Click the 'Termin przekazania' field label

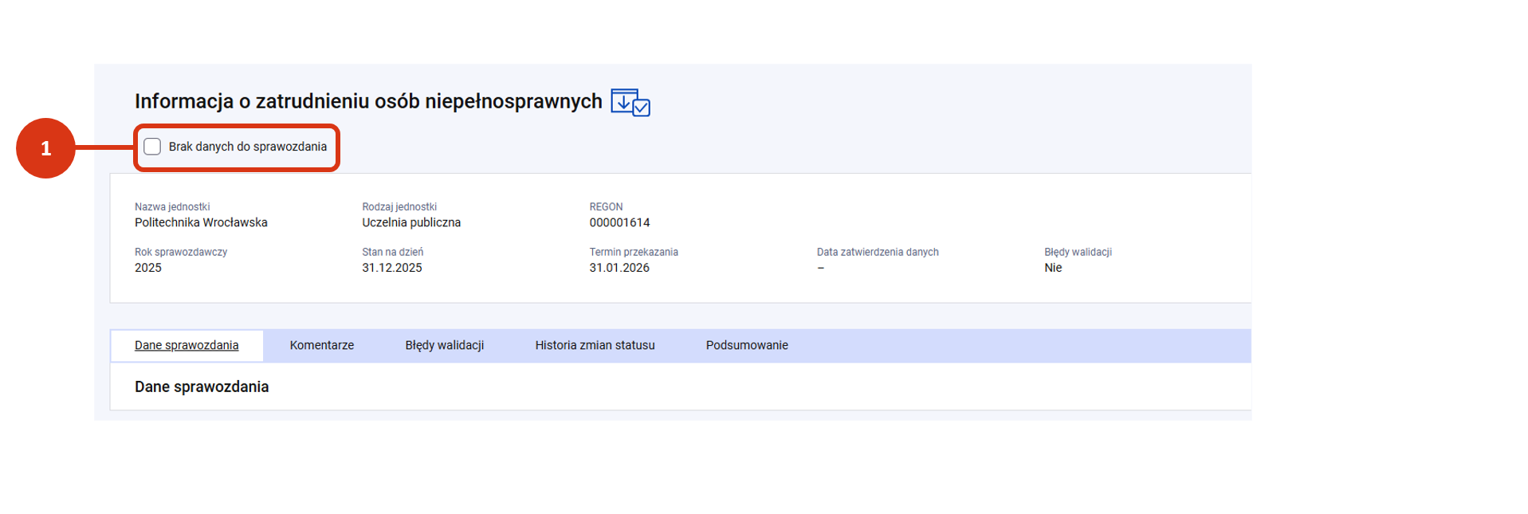[634, 252]
